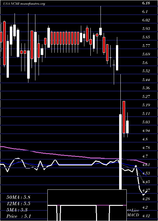Select the 4.2 price axis label
The height and width of the screenshot is (221, 158).
point(145,207)
